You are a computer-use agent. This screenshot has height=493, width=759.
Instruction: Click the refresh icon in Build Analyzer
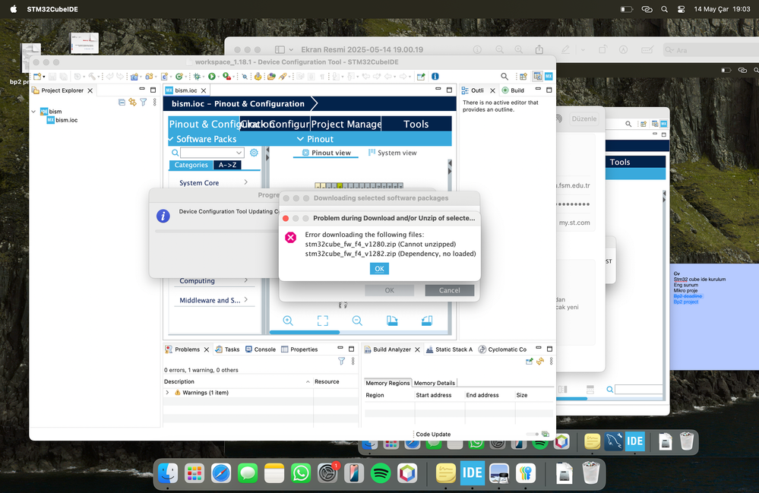540,361
